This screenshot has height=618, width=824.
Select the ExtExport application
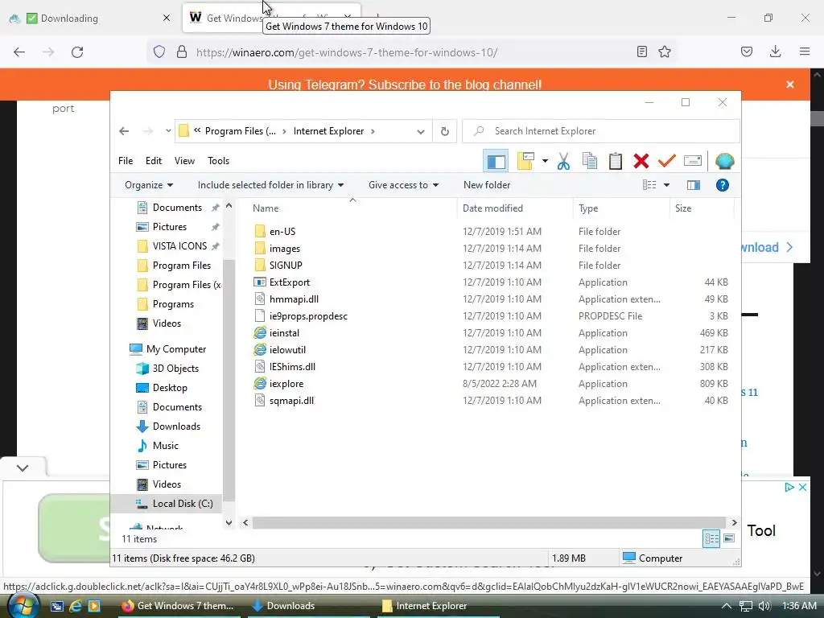[290, 282]
